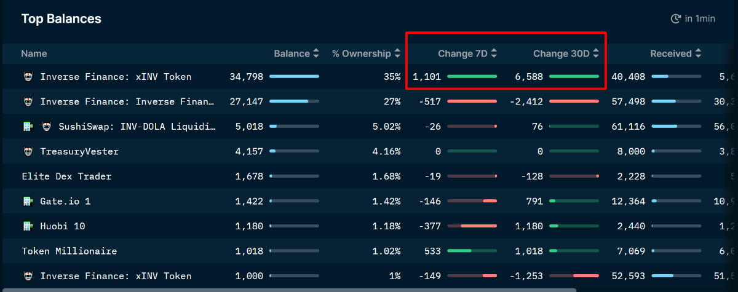Click the xINV Token balance bar
The image size is (738, 292).
294,77
